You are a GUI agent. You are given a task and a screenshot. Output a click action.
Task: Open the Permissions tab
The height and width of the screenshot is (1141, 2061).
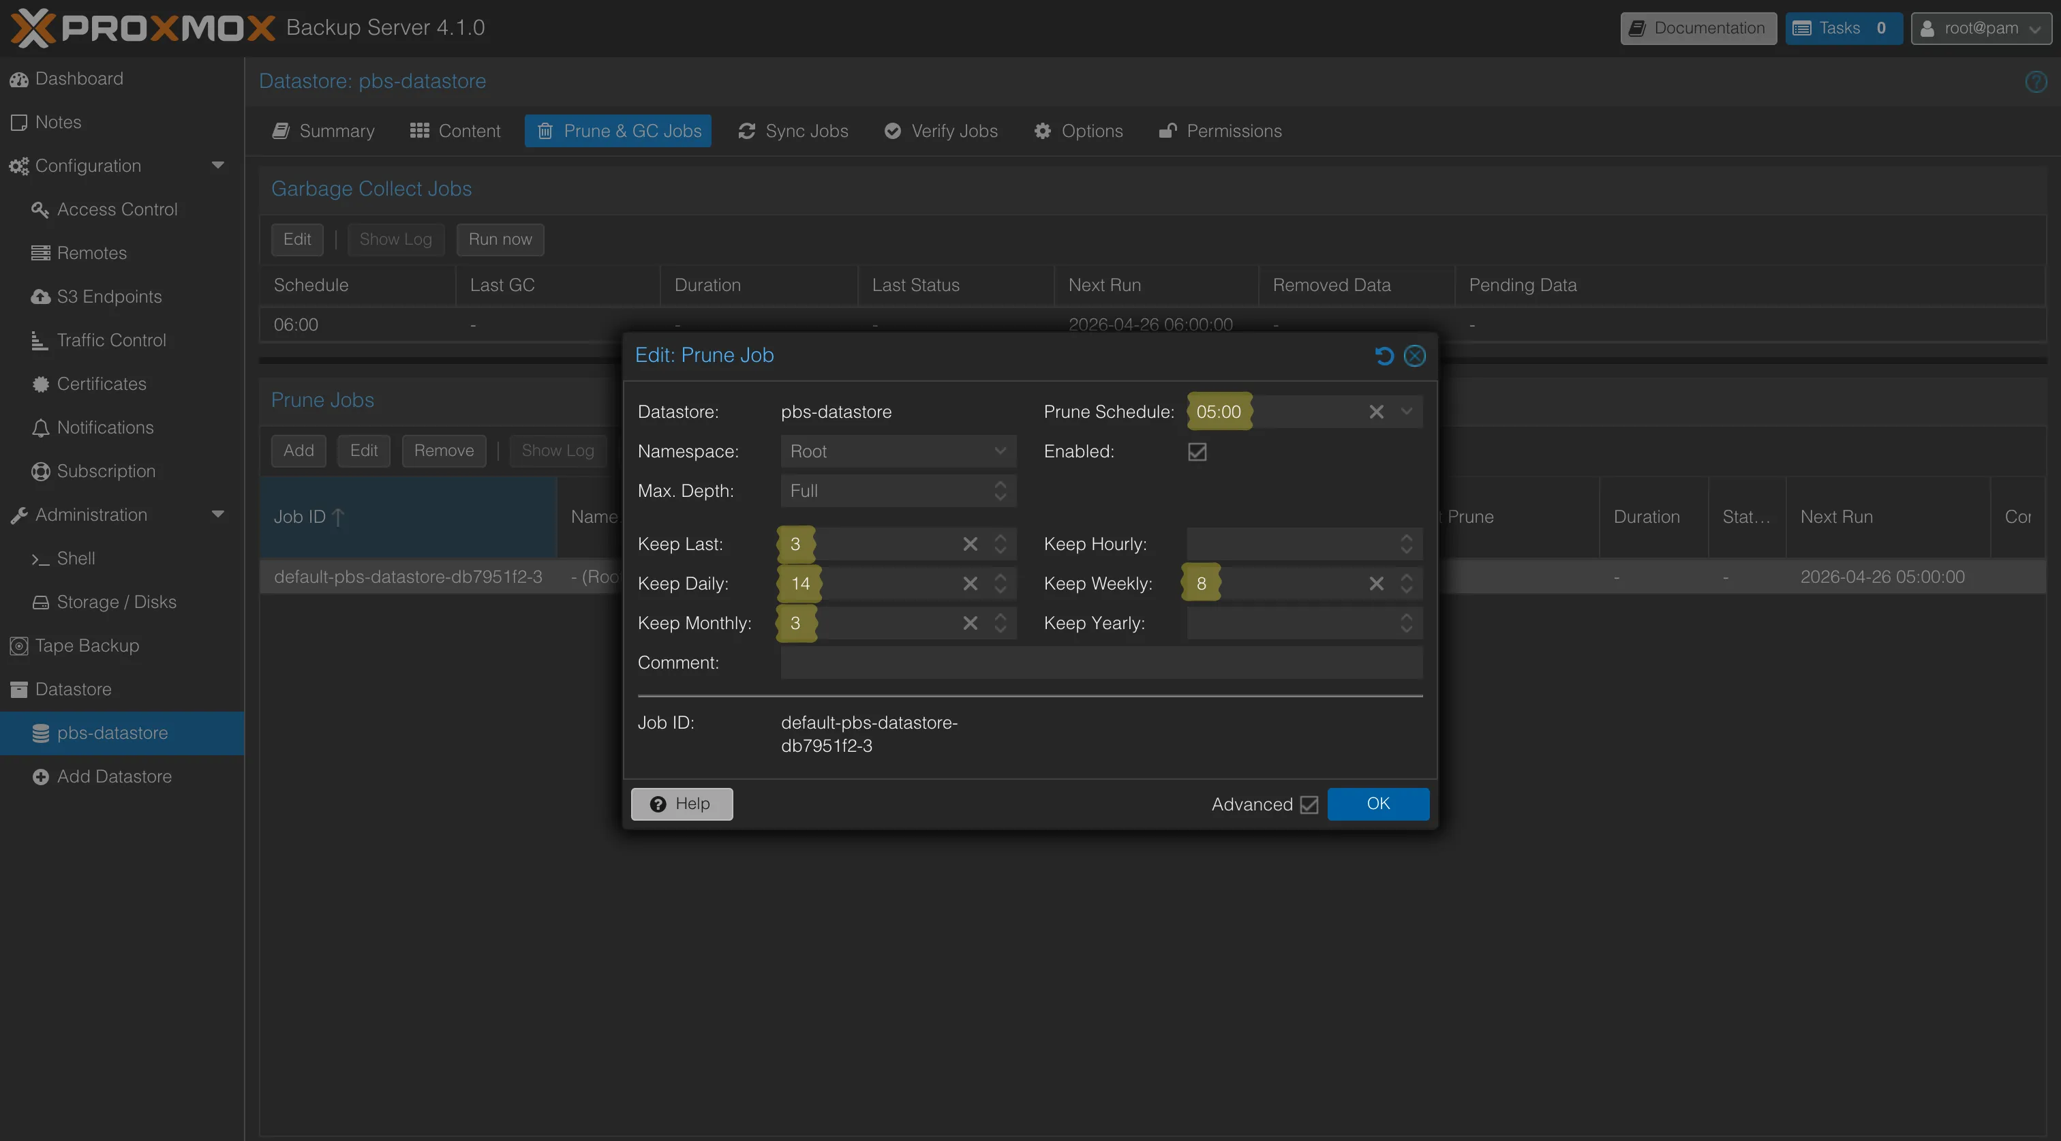(1220, 132)
